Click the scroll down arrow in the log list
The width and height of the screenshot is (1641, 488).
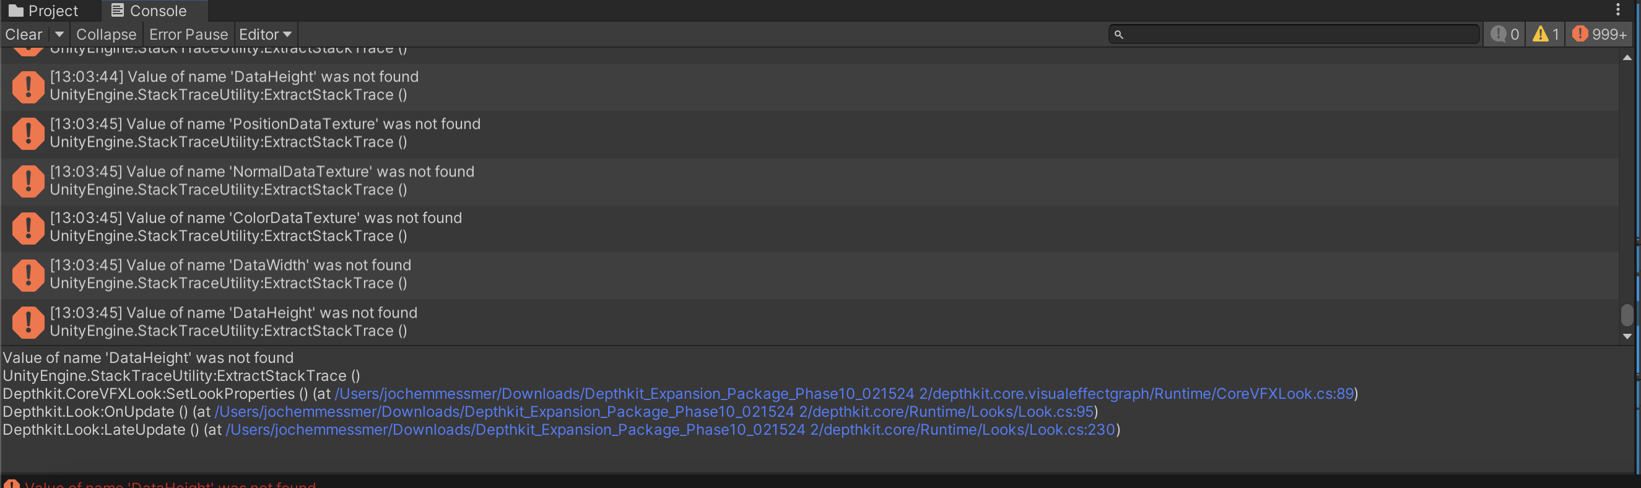[x=1627, y=336]
